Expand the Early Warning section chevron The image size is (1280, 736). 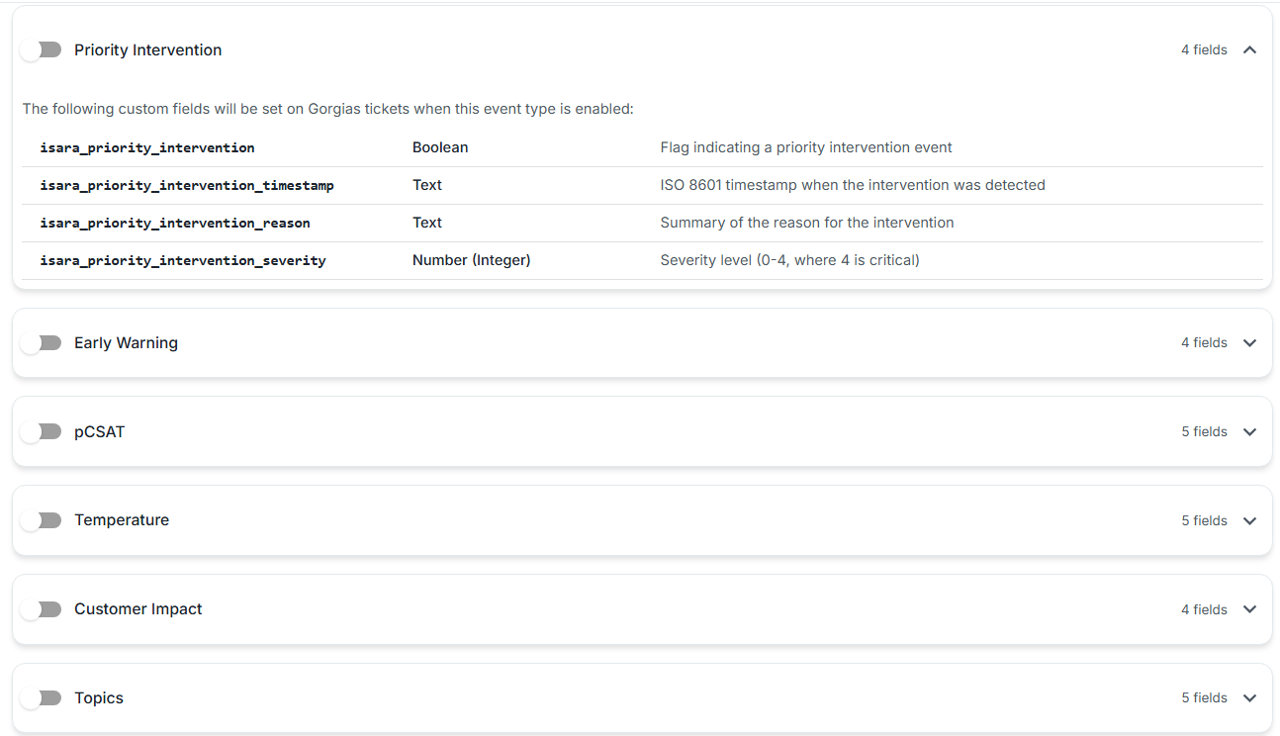pos(1249,342)
